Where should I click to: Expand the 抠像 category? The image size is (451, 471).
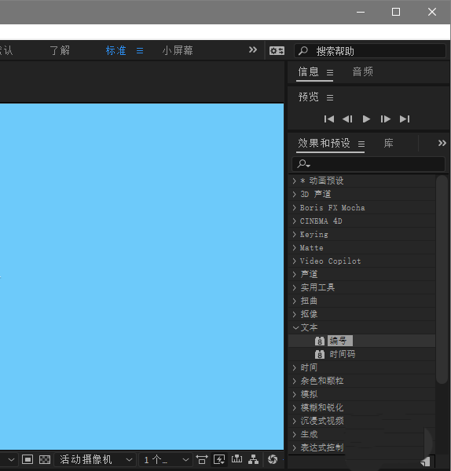[295, 315]
